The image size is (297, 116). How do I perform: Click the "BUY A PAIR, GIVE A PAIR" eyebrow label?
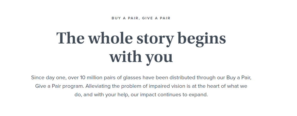coord(141,18)
